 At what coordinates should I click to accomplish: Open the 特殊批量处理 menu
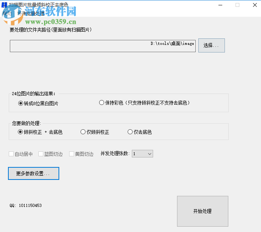31,13
